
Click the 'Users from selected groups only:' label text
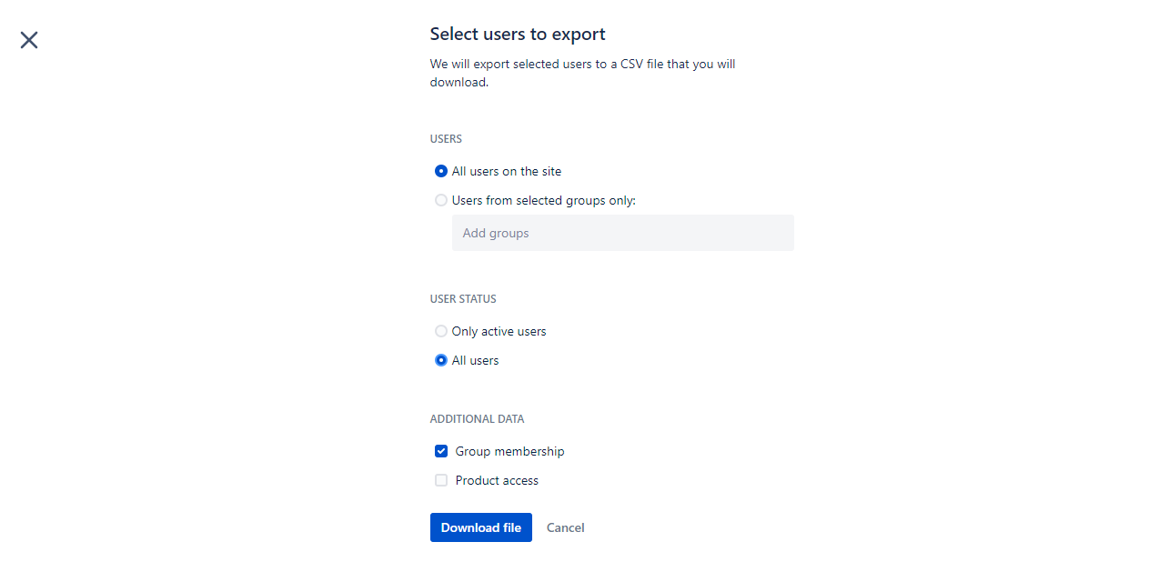(543, 200)
